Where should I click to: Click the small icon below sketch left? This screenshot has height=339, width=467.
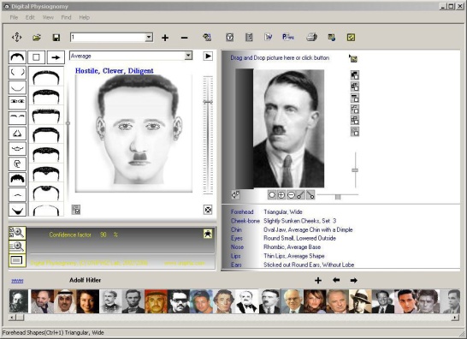pyautogui.click(x=76, y=210)
